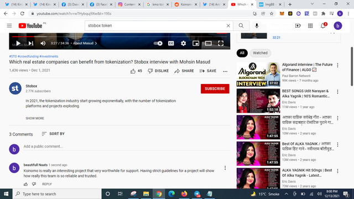
Task: Clear the search query text
Action: (x=228, y=26)
